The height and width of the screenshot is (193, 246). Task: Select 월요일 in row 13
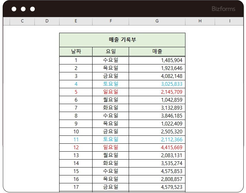[x=110, y=155]
